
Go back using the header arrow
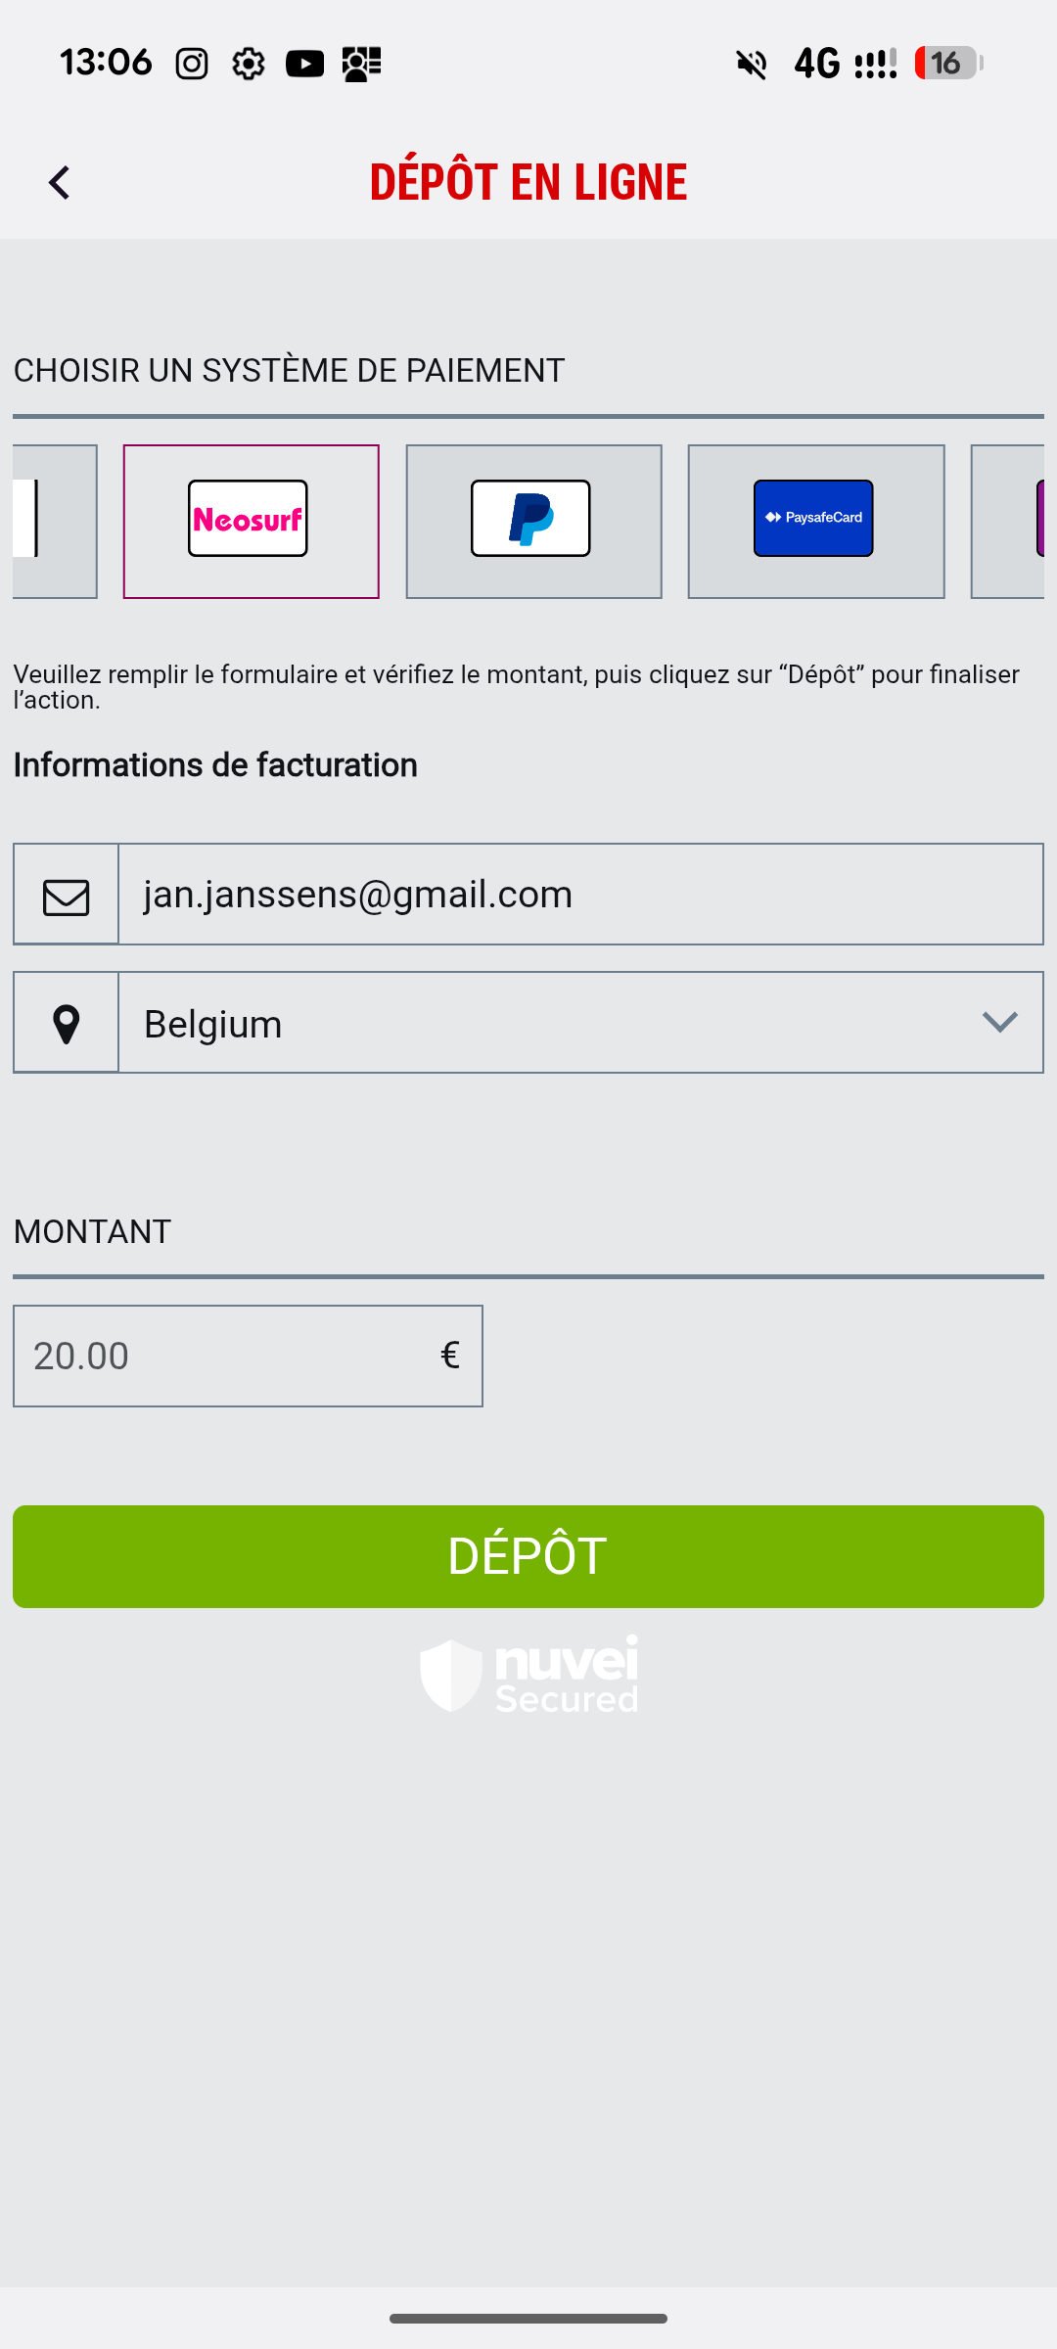click(x=60, y=183)
